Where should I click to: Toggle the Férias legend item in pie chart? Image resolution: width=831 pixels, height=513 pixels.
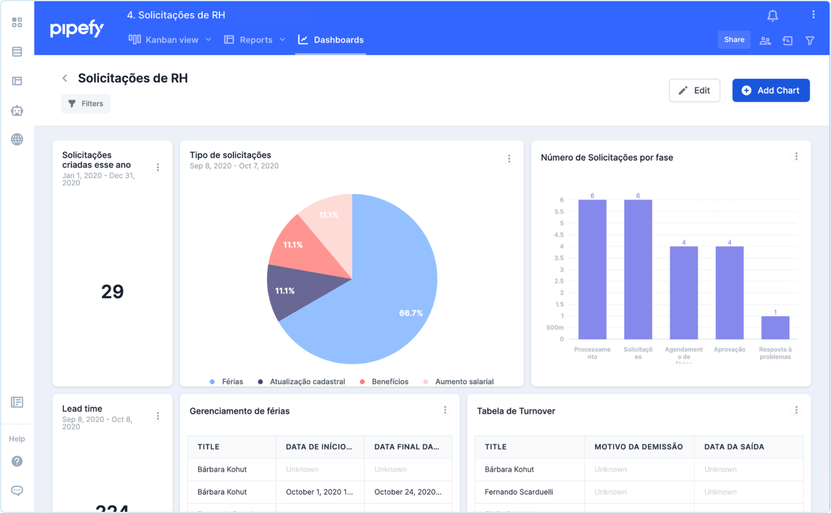click(226, 382)
